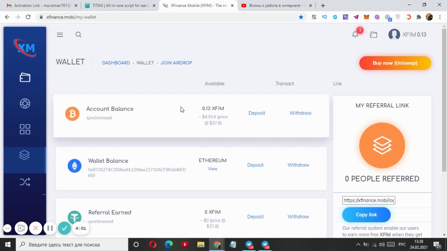Click View under ETHEREUM

tap(213, 169)
